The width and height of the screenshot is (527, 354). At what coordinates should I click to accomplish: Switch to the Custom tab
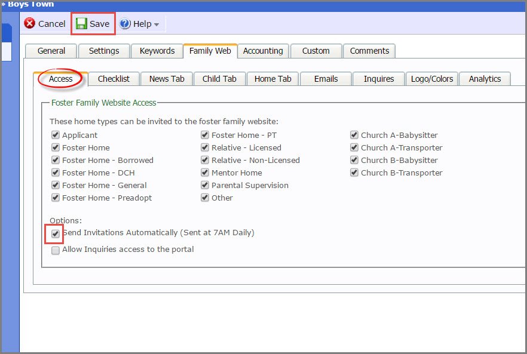(316, 51)
